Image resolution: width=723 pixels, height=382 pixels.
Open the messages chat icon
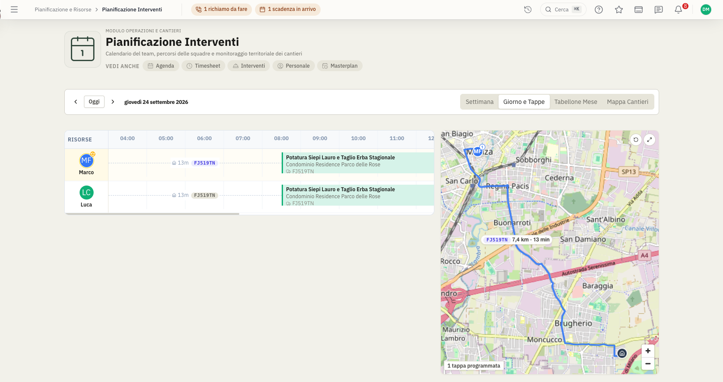[659, 9]
